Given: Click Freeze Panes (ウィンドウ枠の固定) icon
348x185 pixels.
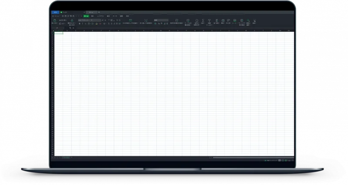Looking at the screenshot, I should (242, 20).
